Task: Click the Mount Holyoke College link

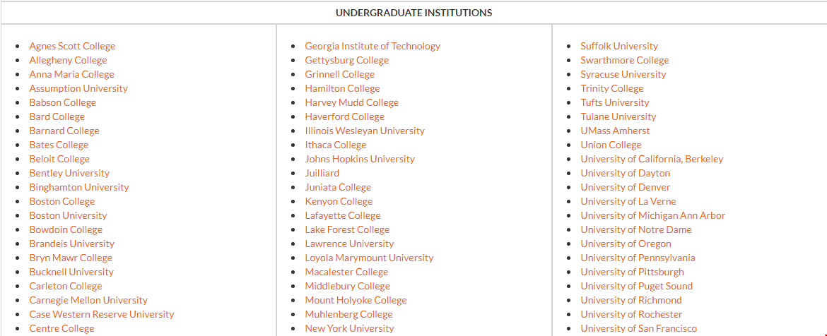Action: point(356,300)
